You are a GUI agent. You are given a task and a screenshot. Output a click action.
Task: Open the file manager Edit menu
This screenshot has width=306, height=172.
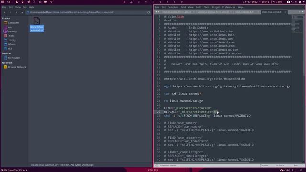[x=11, y=7]
